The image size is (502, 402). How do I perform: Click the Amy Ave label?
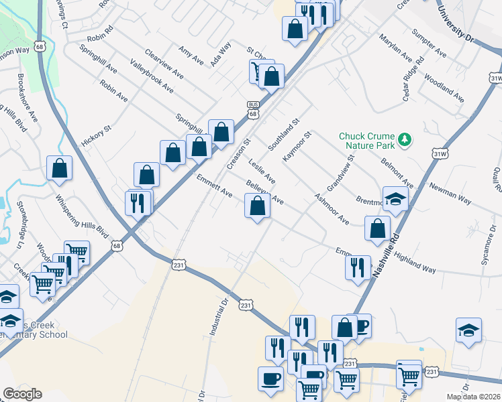[191, 56]
